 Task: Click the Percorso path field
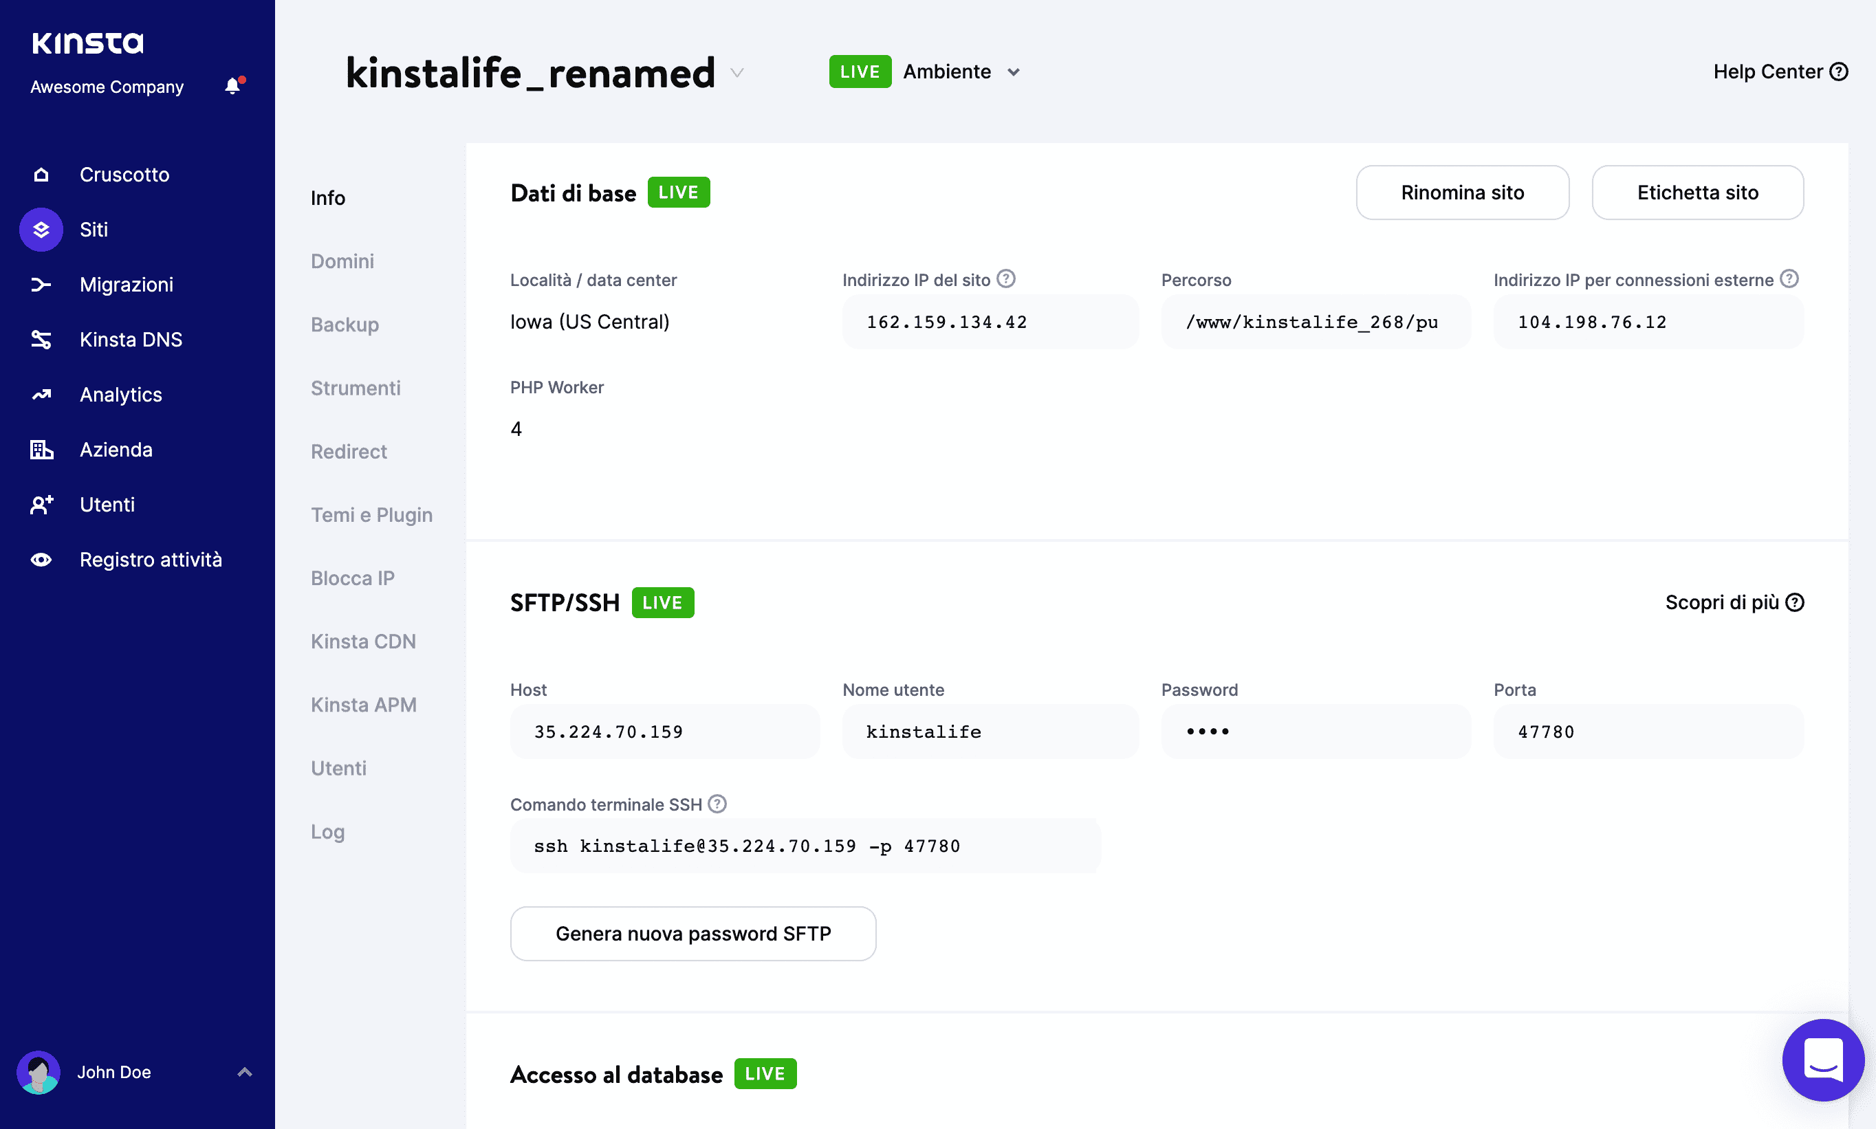pos(1316,322)
